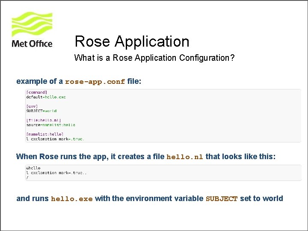
Task: Click the 'default=hello.exe' code line
Action: [x=46, y=97]
